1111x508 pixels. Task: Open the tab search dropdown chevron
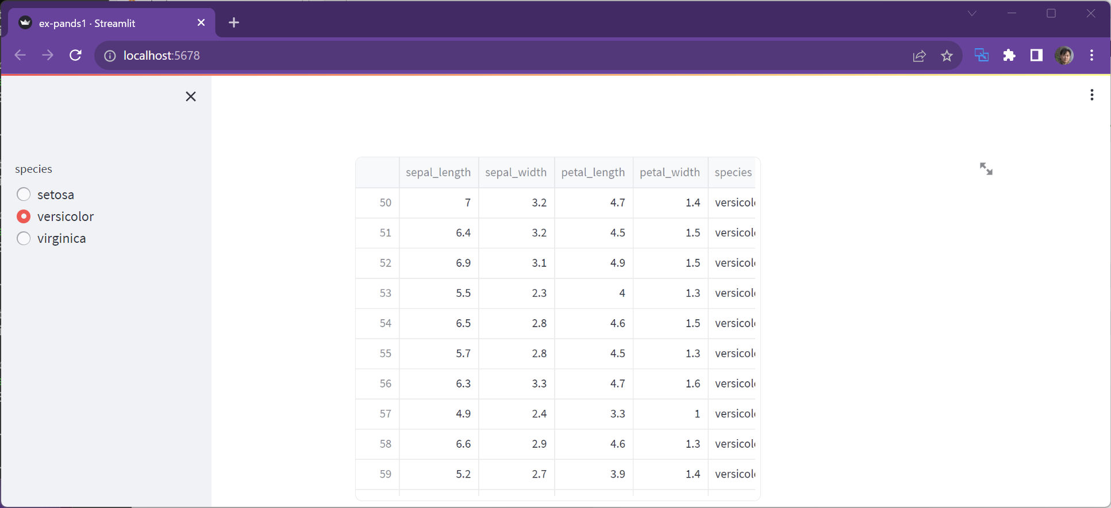click(971, 13)
